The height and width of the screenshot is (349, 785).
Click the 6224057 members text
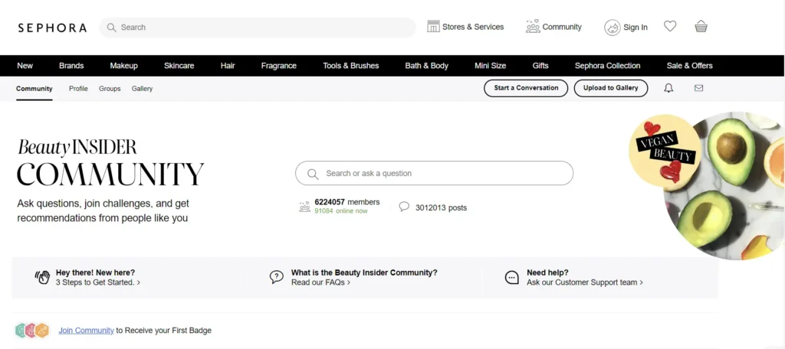pyautogui.click(x=347, y=202)
